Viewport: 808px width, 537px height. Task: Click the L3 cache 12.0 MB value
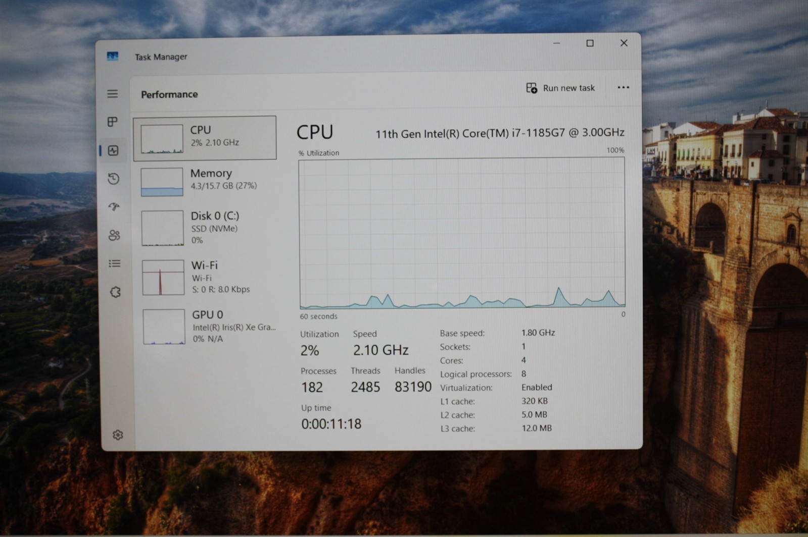[x=537, y=428]
